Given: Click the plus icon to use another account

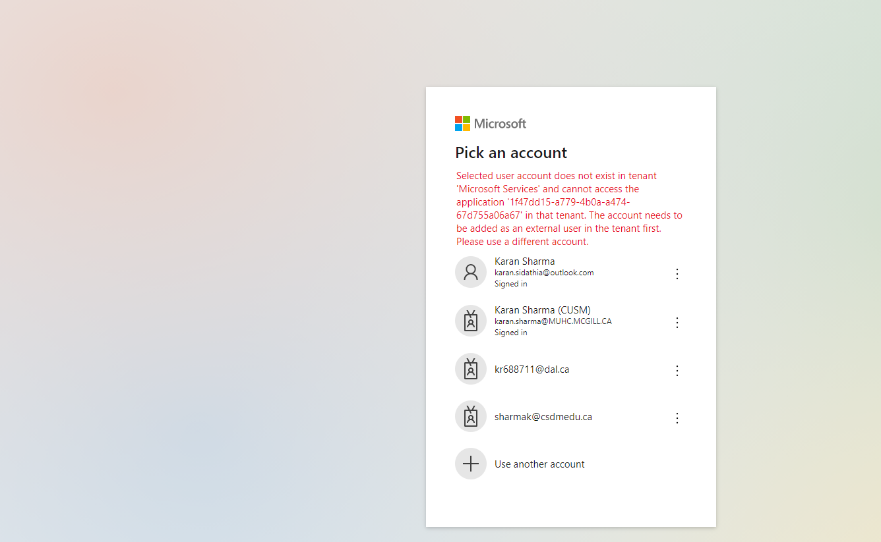Looking at the screenshot, I should coord(471,464).
